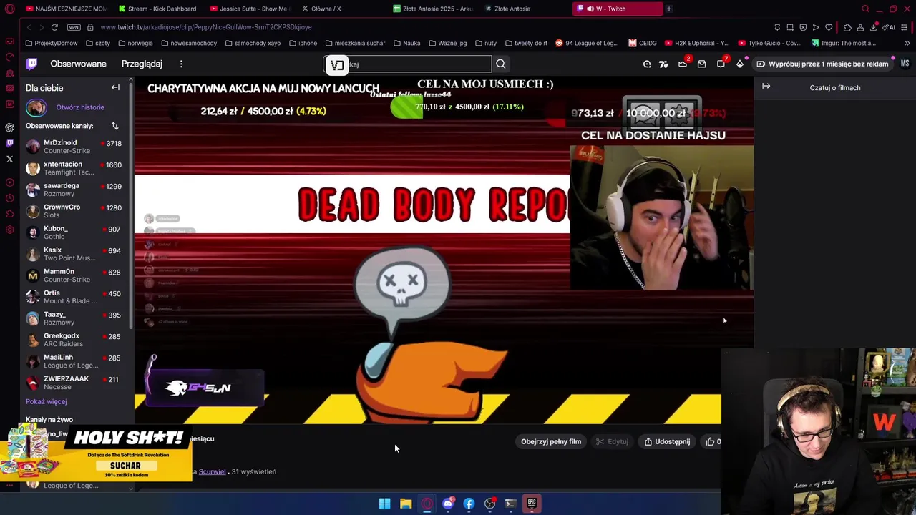Open the Opera tab search magnifier icon
This screenshot has height=515, width=916.
tap(865, 9)
